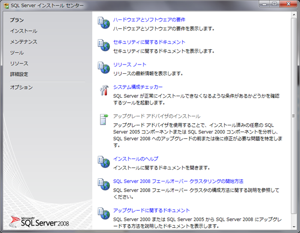Launch システム構成チェッカー

click(x=138, y=87)
